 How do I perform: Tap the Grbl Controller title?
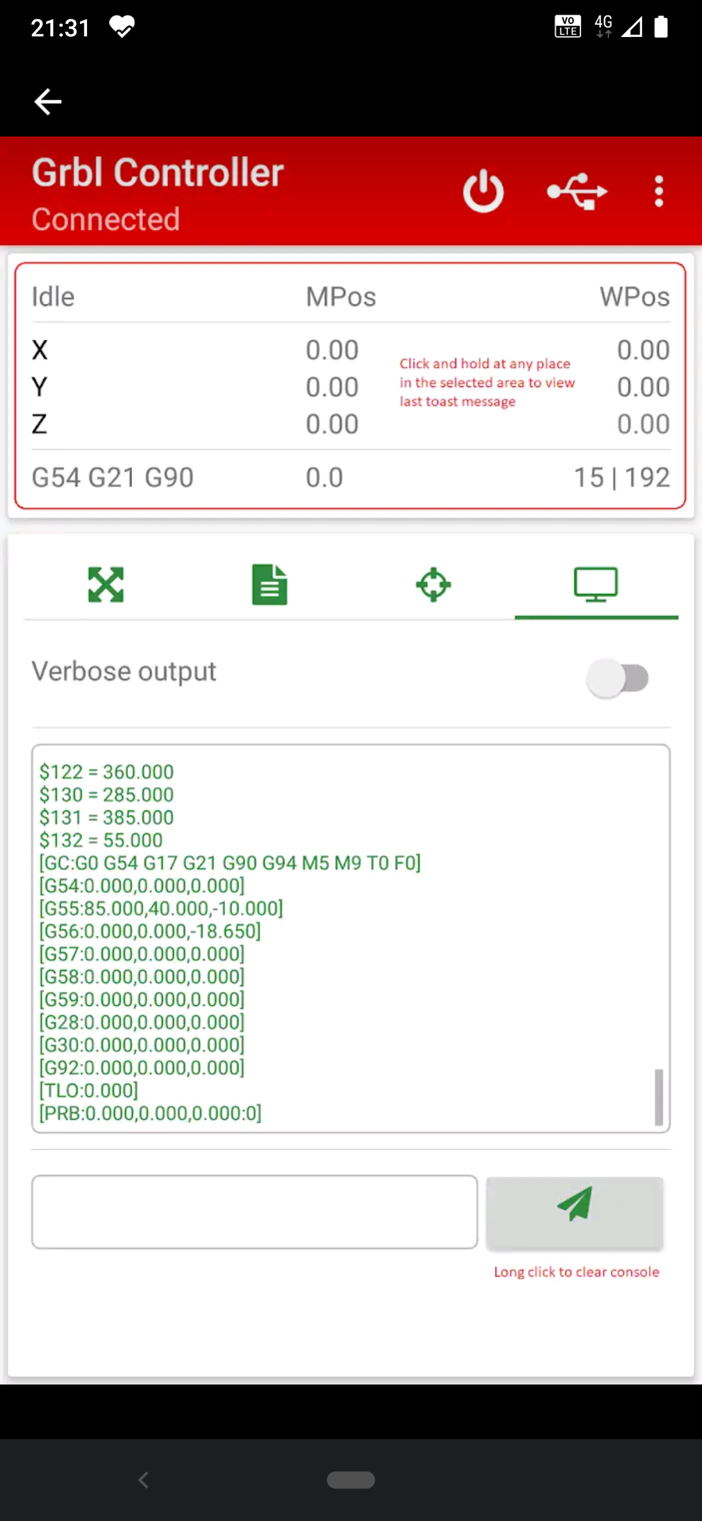158,173
